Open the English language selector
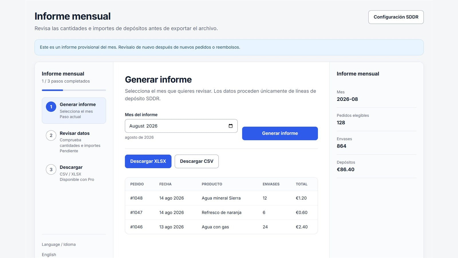458x258 pixels. point(49,255)
